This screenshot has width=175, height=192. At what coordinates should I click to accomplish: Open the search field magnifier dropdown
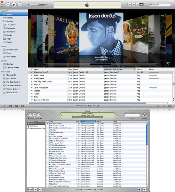tap(151, 5)
